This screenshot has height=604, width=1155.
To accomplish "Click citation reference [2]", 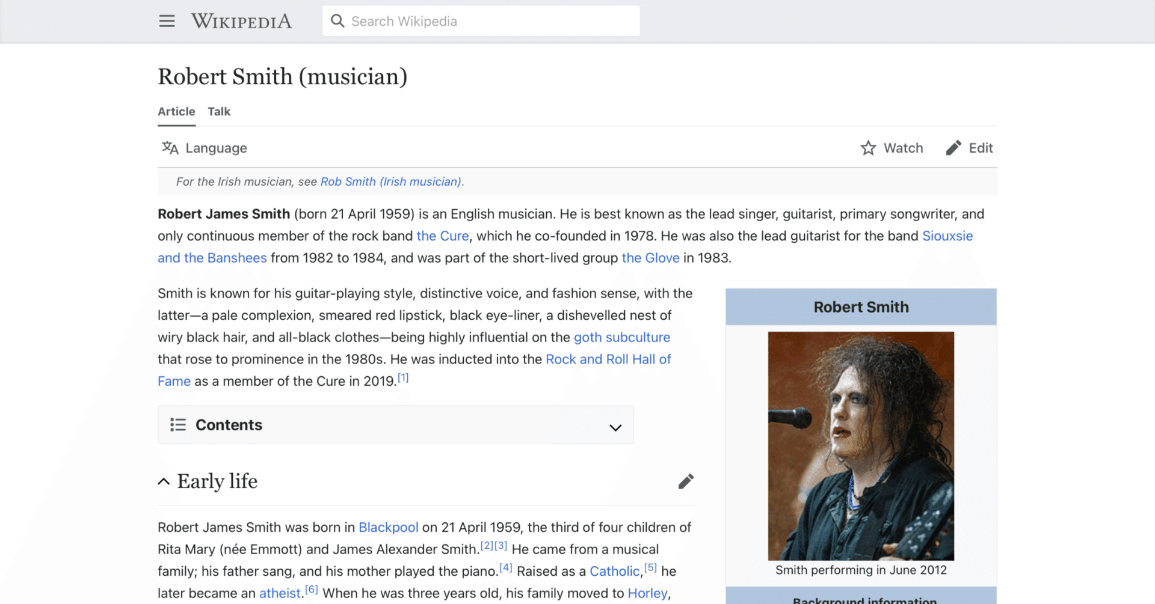I will click(487, 546).
